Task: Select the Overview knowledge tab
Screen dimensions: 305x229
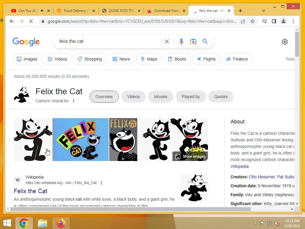Action: (x=104, y=97)
